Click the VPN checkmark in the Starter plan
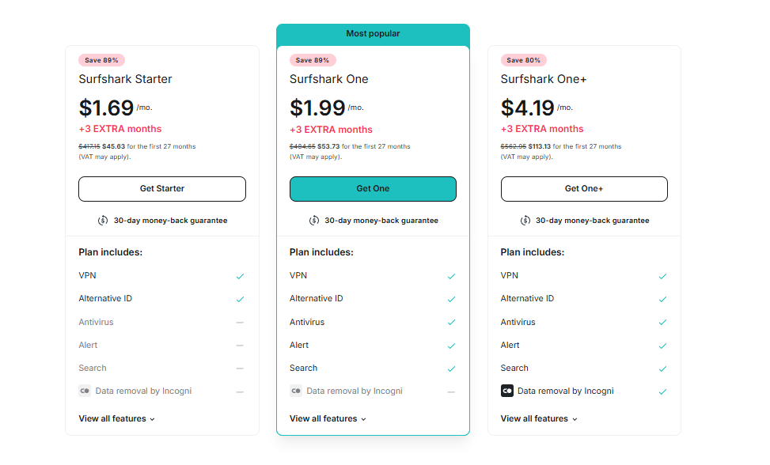Viewport: 770px width, 465px height. point(240,277)
